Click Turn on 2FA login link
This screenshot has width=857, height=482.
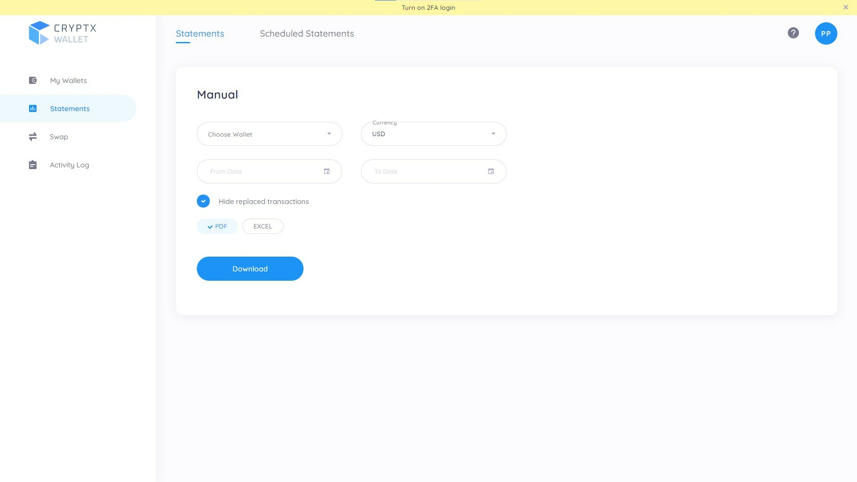point(428,7)
